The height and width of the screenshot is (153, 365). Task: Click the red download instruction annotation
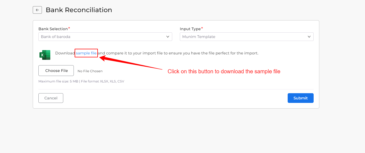pos(224,71)
